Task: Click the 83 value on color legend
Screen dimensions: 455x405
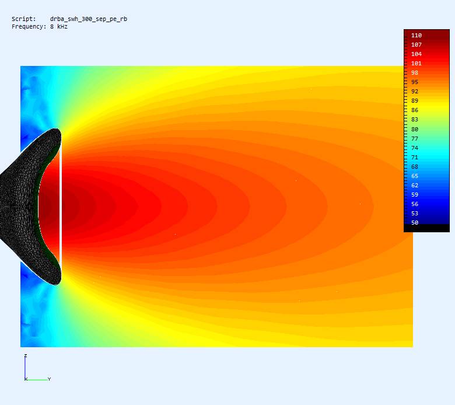Action: coord(415,119)
